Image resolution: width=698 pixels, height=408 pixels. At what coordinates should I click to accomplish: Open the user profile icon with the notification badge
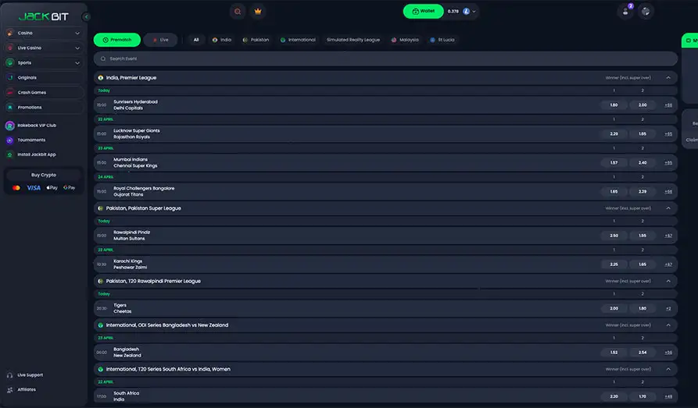point(625,12)
